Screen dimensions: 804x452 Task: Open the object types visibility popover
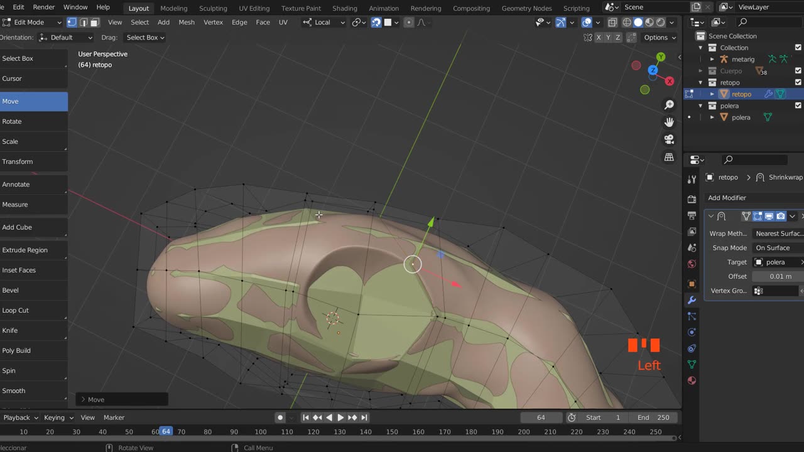543,22
